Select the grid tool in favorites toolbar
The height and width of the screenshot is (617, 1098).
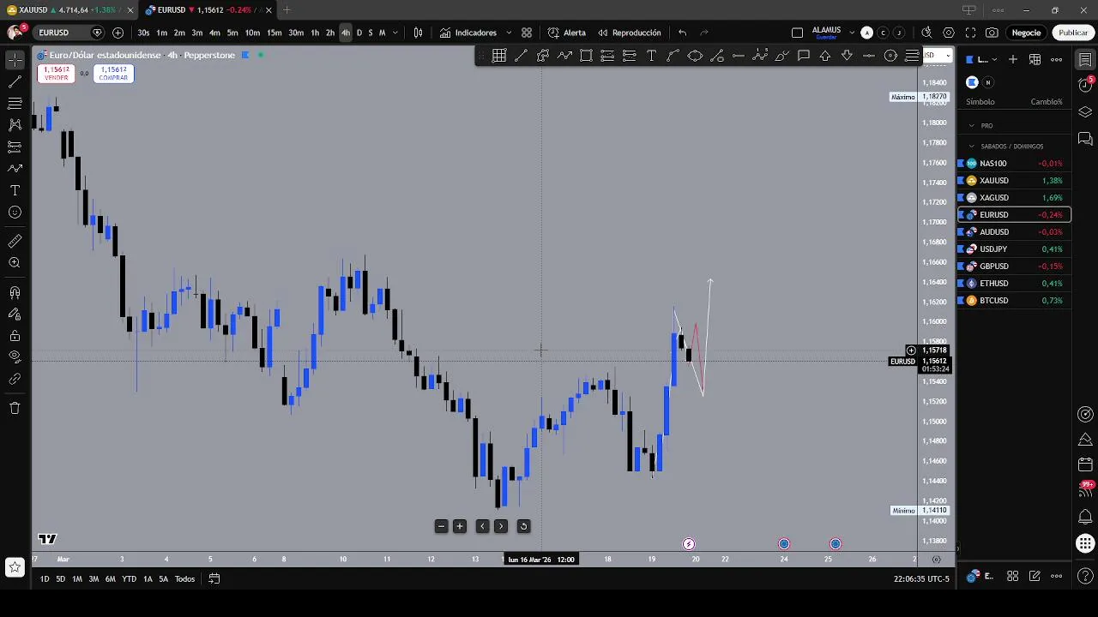[499, 56]
